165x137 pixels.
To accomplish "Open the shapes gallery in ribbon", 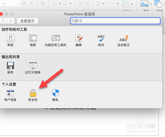I will pos(158,4).
